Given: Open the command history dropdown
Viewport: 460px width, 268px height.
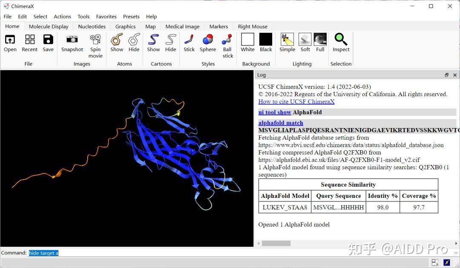Looking at the screenshot, I should tap(456, 252).
